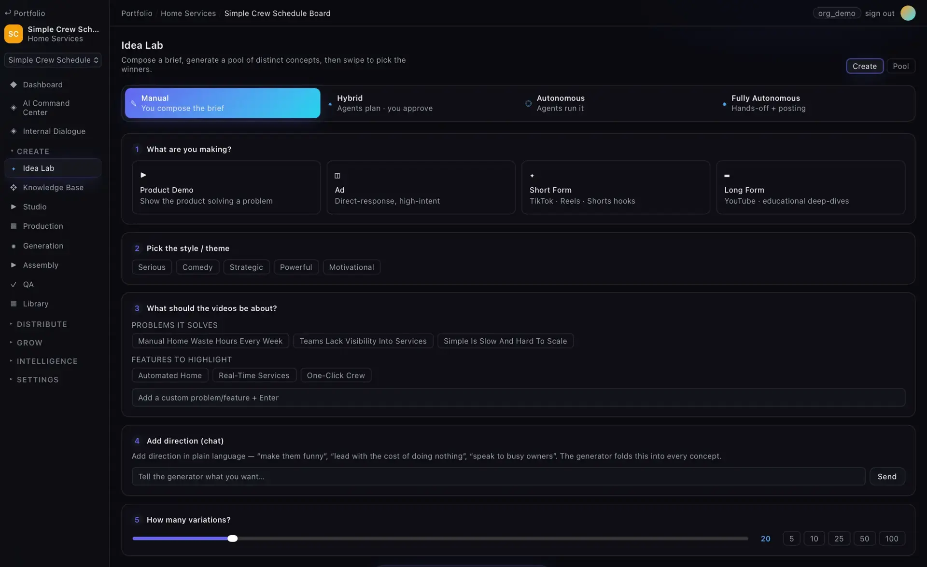Click the Long Form bar icon
This screenshot has width=927, height=567.
727,176
